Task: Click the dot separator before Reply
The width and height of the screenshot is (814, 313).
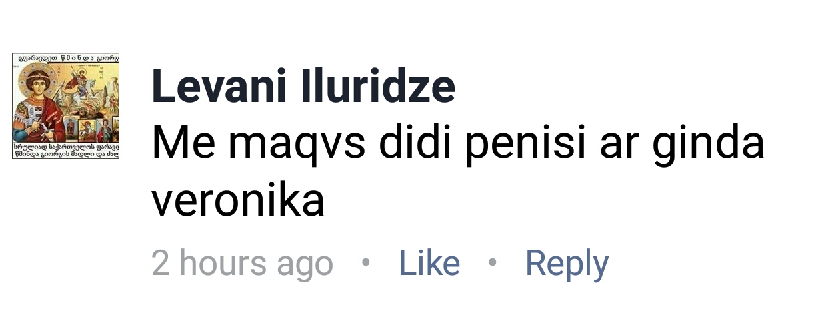Action: [493, 262]
